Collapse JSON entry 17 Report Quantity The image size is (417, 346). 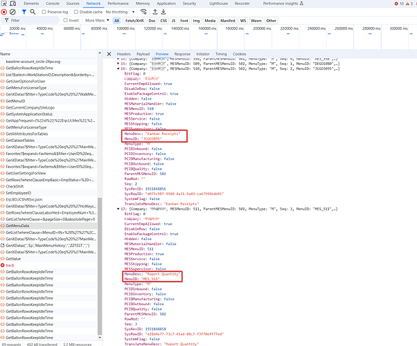click(118, 209)
